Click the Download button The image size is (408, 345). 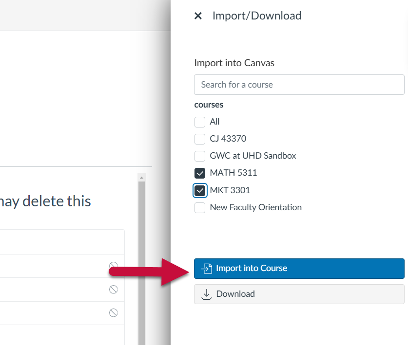click(x=299, y=294)
